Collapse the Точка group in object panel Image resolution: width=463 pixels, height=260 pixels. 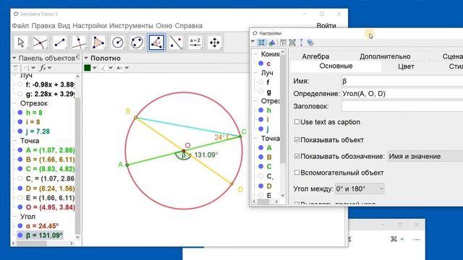[14, 141]
